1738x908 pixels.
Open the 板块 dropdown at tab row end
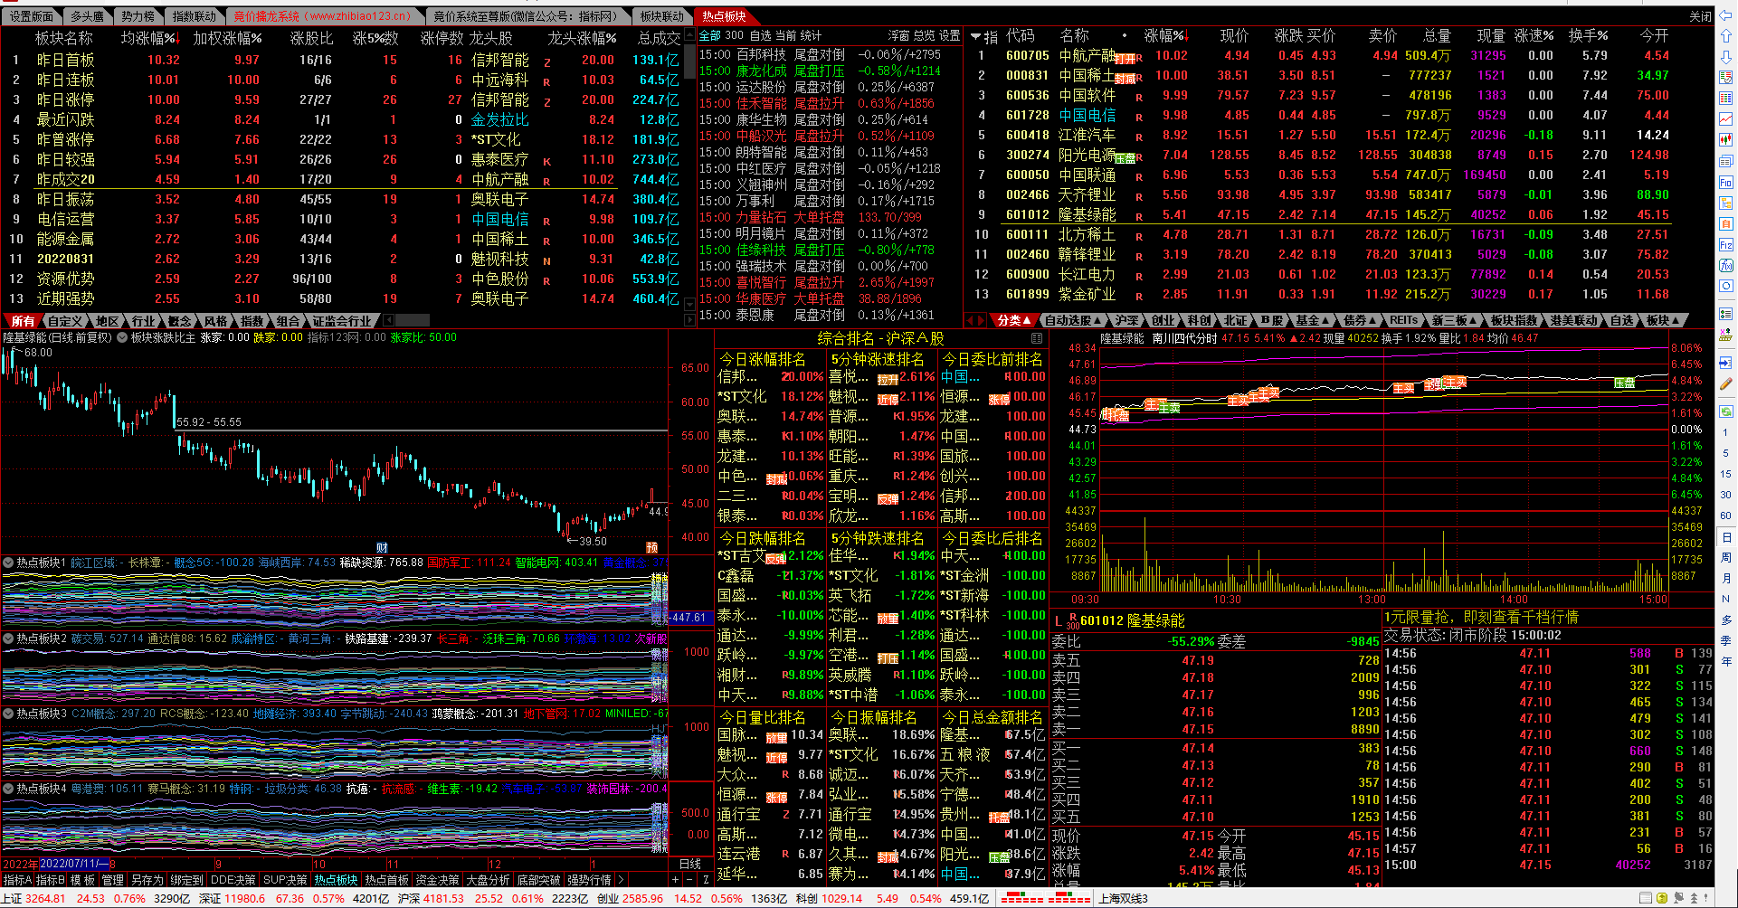click(x=1663, y=320)
